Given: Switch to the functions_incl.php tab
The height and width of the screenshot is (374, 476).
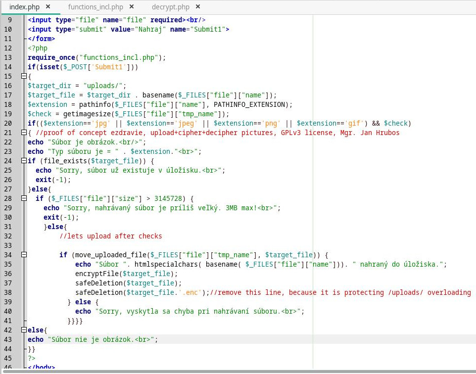Looking at the screenshot, I should tap(95, 7).
